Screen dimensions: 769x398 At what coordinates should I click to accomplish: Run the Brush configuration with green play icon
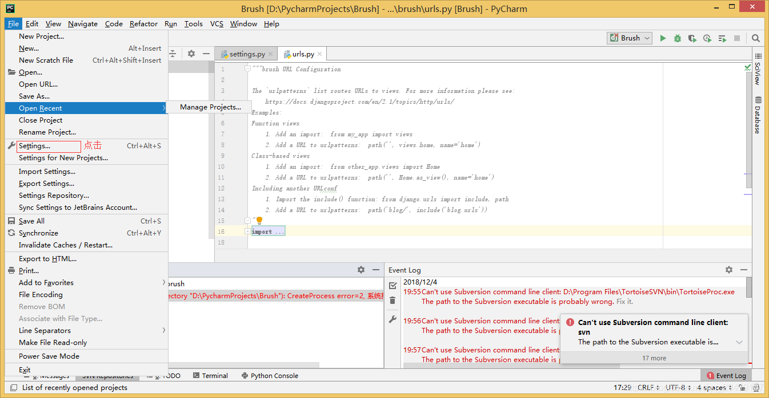coord(663,38)
